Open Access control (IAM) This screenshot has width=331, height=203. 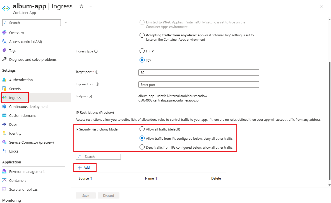pyautogui.click(x=26, y=41)
